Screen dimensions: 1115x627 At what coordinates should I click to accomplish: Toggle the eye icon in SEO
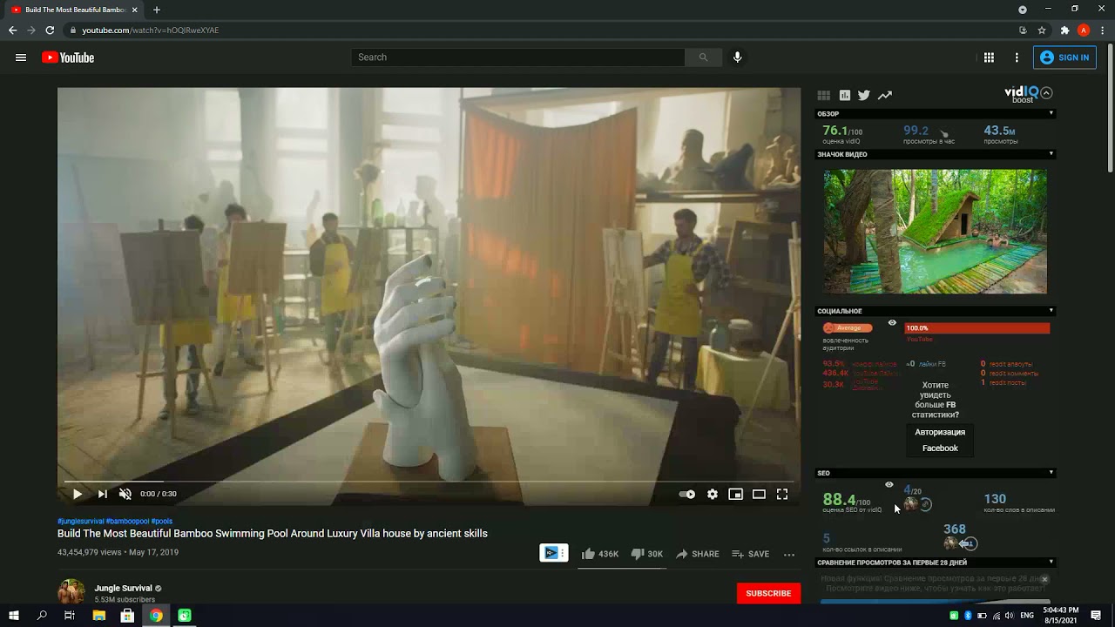click(889, 485)
